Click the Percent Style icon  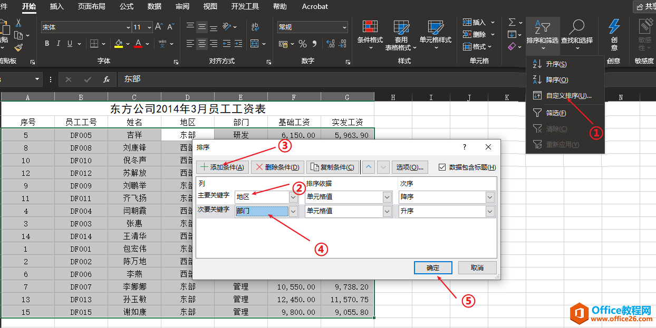click(303, 44)
